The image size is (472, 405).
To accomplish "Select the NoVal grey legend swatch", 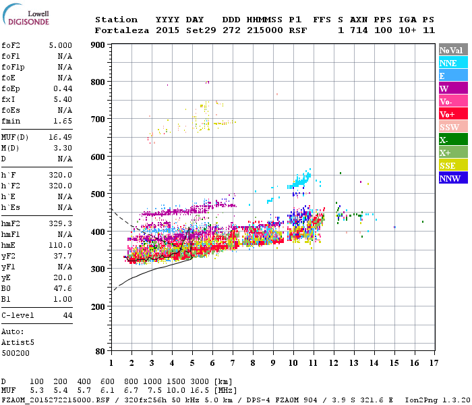I will pyautogui.click(x=453, y=50).
